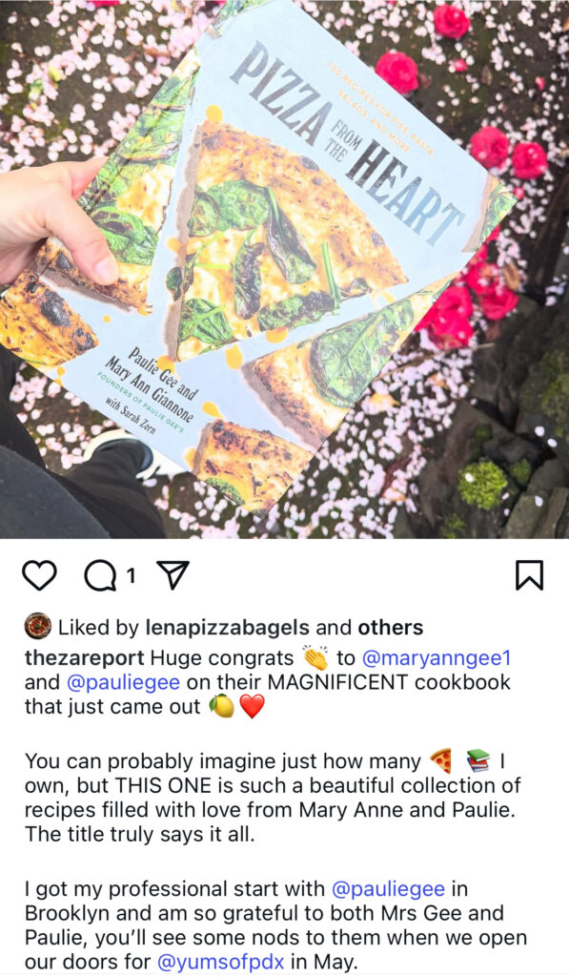Image resolution: width=569 pixels, height=977 pixels.
Task: Tap the red heart emoji in caption
Action: click(x=253, y=707)
